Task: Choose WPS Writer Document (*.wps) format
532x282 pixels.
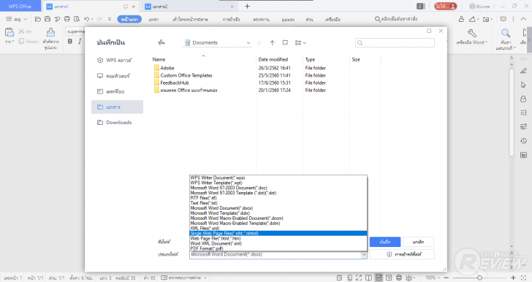Action: tap(278, 178)
